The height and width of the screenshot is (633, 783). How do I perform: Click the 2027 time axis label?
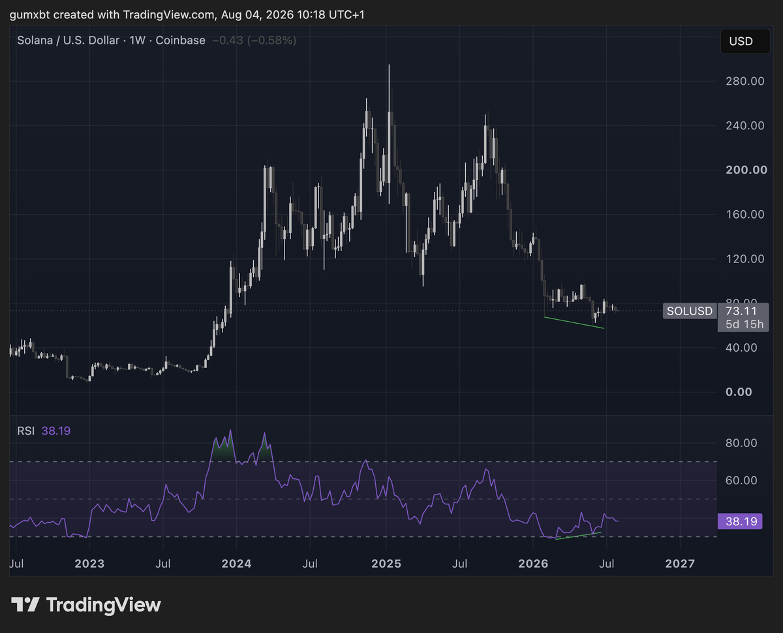click(680, 563)
